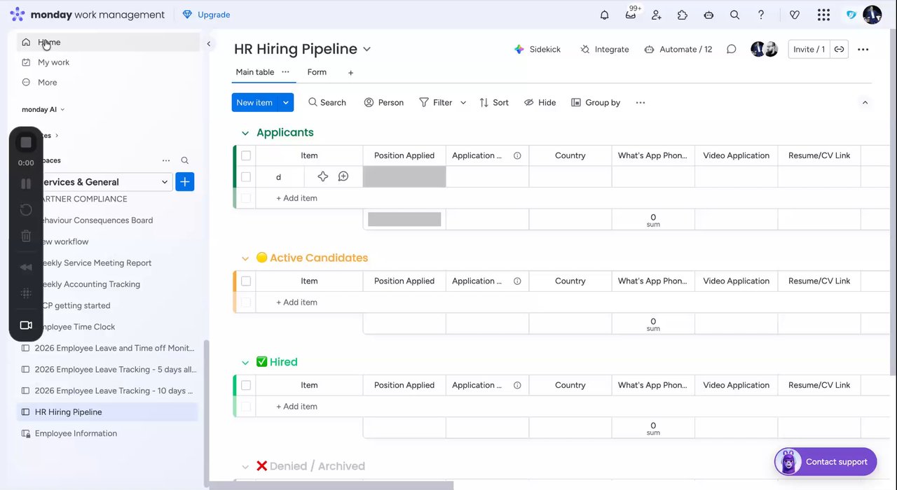
Task: Open Sidekick assistant
Action: coord(537,49)
